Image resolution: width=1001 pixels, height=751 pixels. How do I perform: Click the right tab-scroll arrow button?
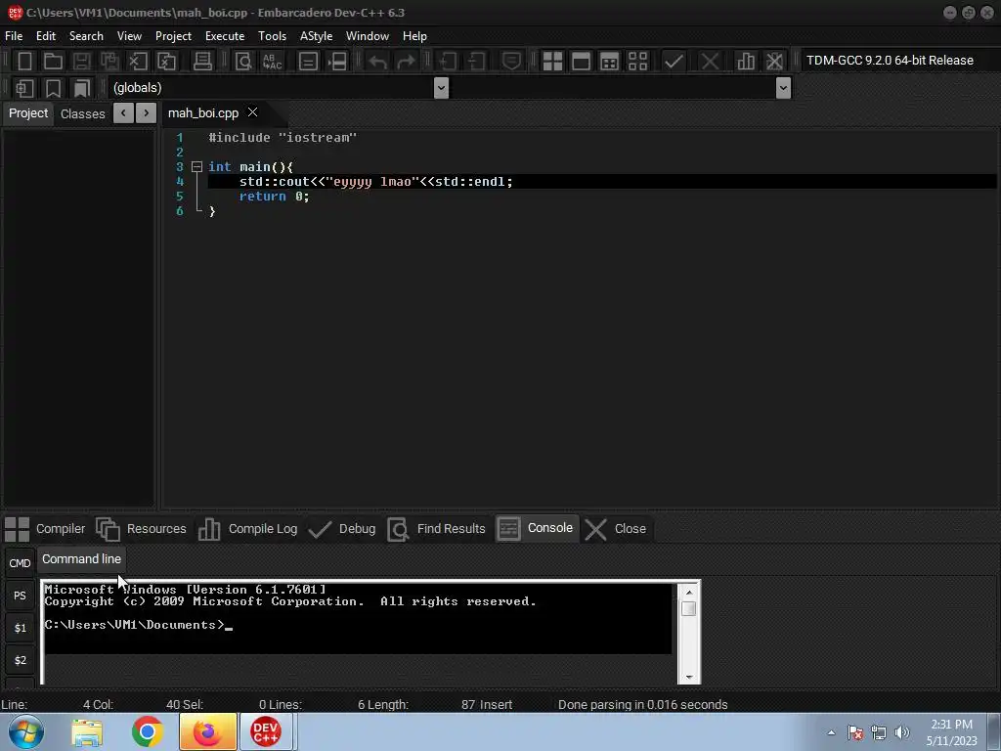click(x=147, y=113)
